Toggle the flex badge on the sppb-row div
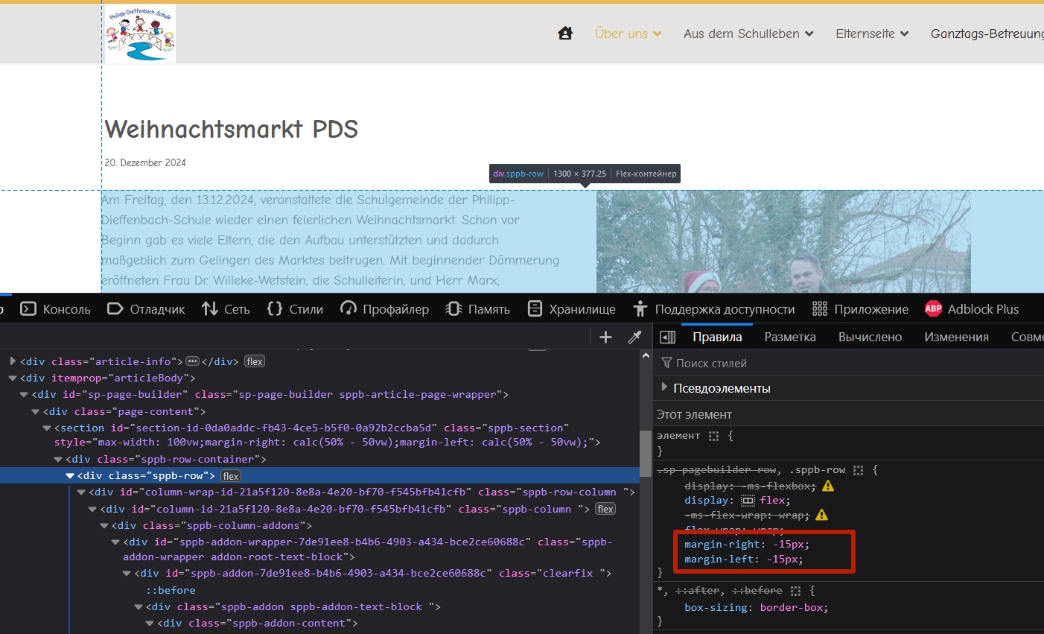The width and height of the screenshot is (1044, 634). tap(231, 476)
